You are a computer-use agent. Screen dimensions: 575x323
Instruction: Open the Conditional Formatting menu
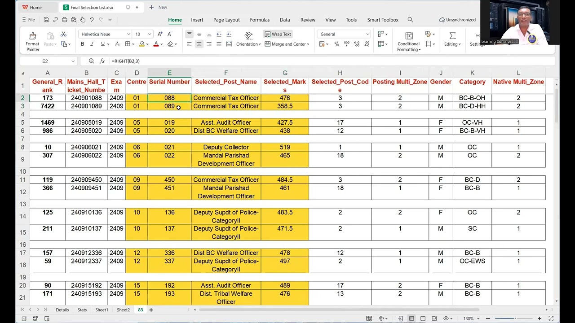[409, 42]
